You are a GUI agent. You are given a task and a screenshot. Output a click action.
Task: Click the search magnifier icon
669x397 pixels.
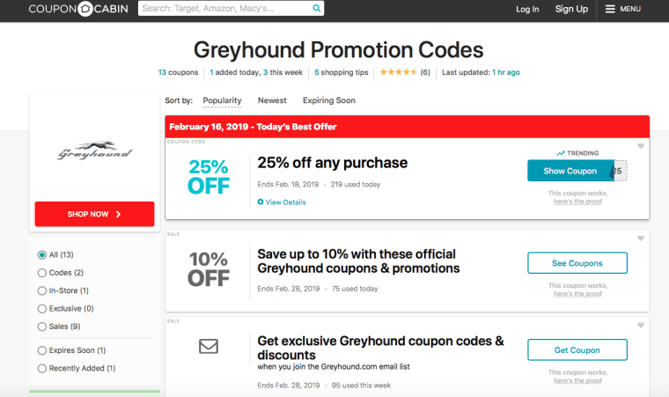coord(315,9)
